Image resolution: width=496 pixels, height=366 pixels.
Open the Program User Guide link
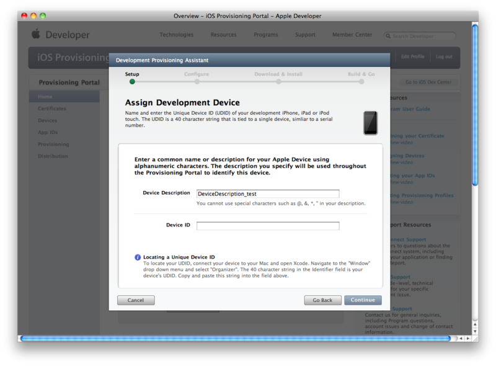click(410, 109)
